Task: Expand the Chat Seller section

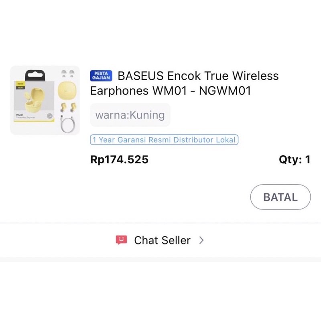Action: (x=161, y=240)
